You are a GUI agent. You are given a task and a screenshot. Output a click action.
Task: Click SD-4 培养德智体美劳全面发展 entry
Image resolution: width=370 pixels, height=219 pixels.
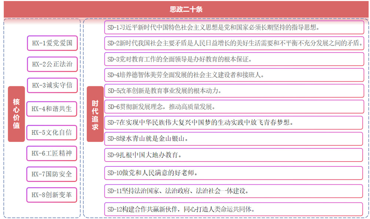point(234,75)
